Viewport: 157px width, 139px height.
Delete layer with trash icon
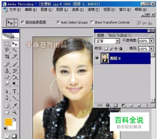point(147,105)
